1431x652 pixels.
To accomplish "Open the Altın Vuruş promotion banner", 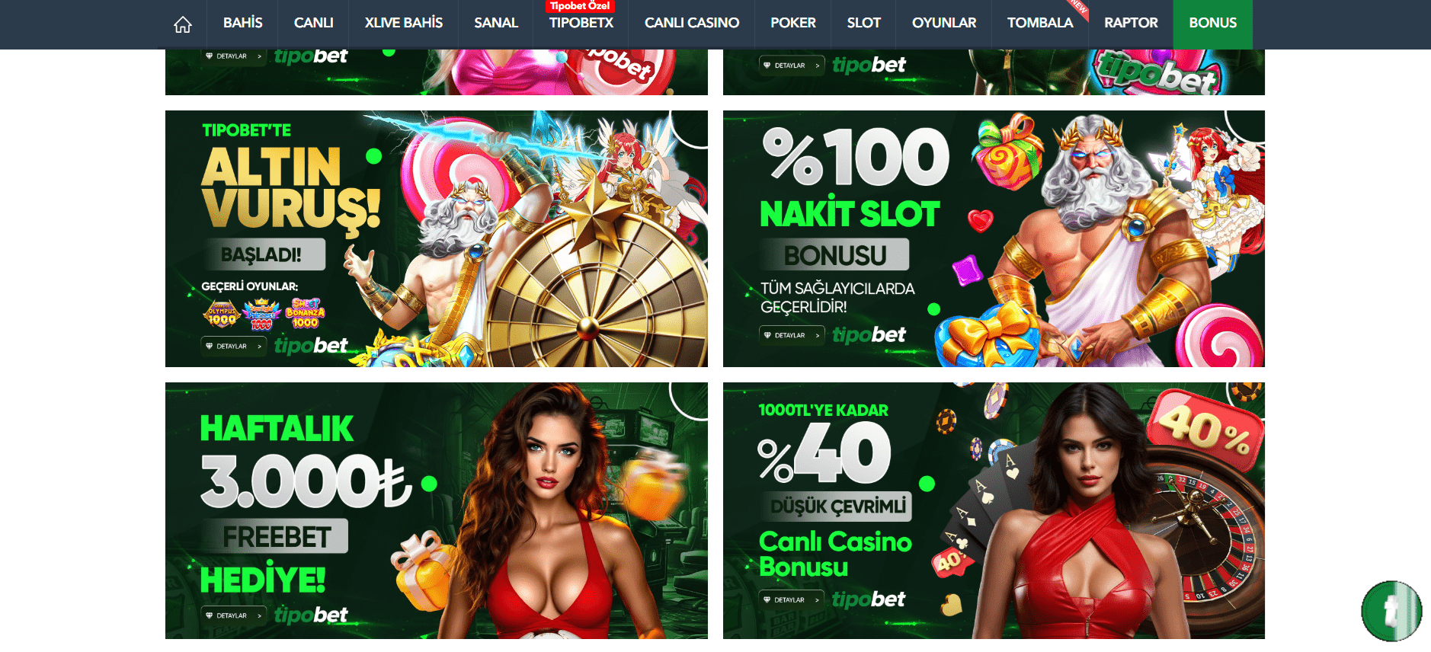I will click(x=436, y=238).
